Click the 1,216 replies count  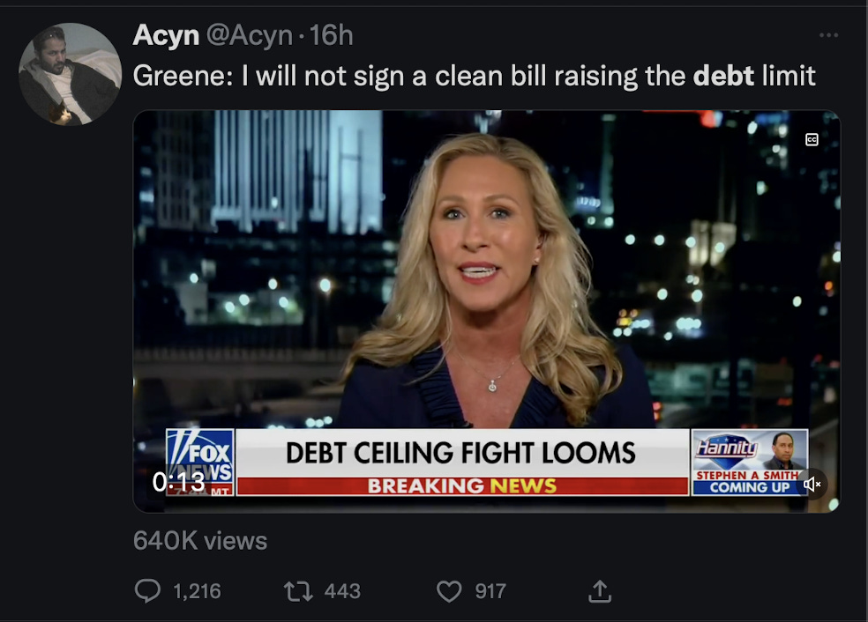[197, 591]
